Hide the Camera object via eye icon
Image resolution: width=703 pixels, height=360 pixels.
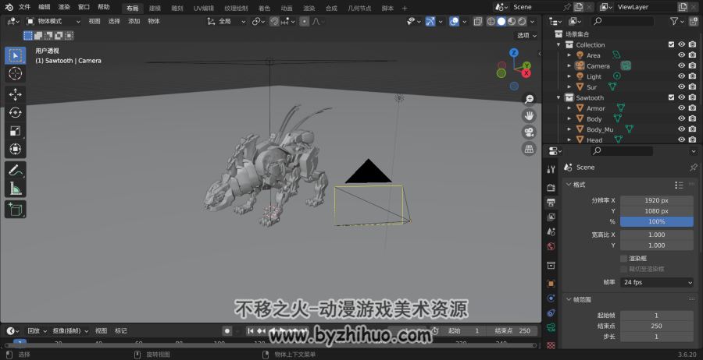[681, 65]
